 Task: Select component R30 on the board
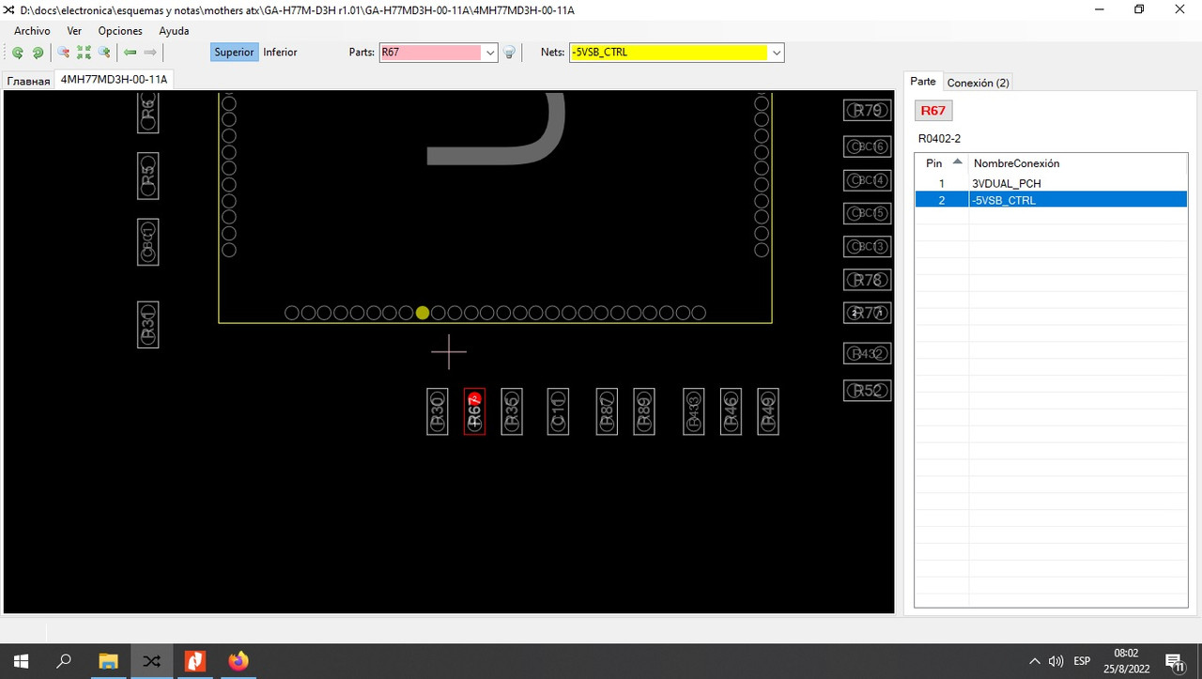pyautogui.click(x=437, y=411)
